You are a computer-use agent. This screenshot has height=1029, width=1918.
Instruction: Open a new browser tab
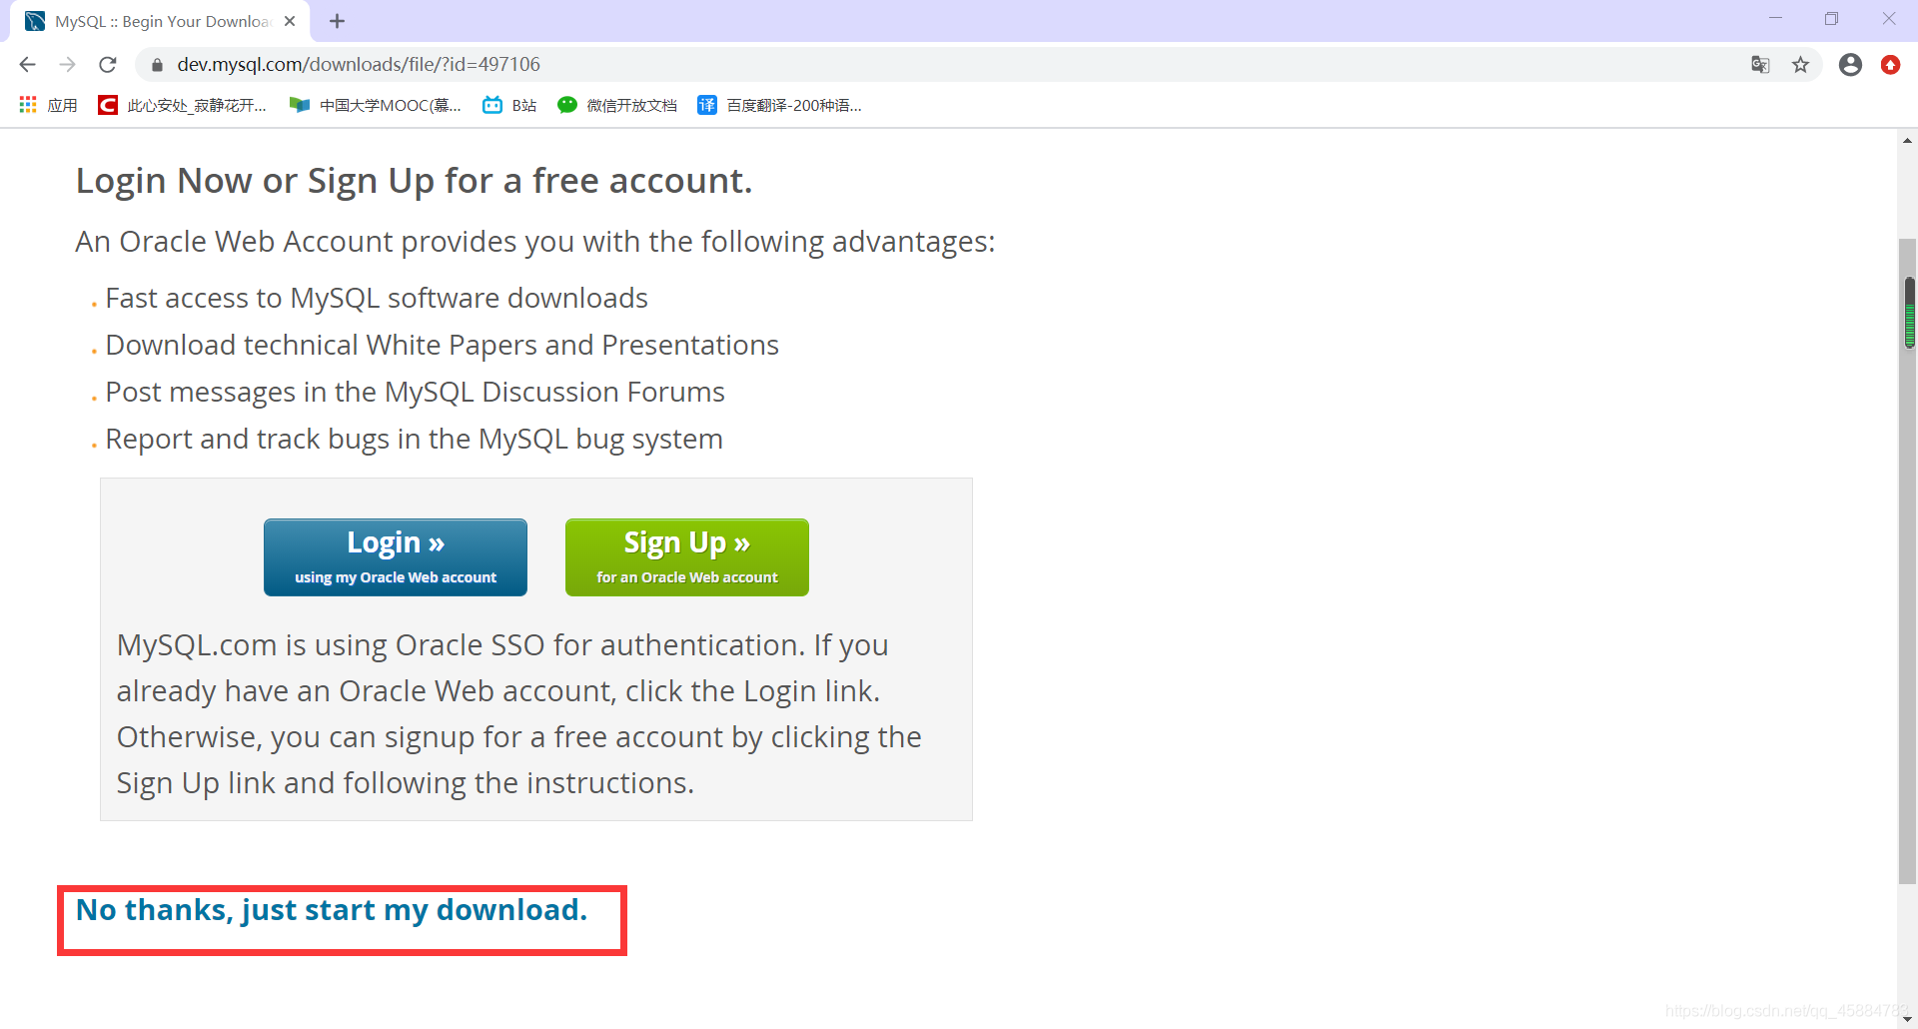pos(337,21)
